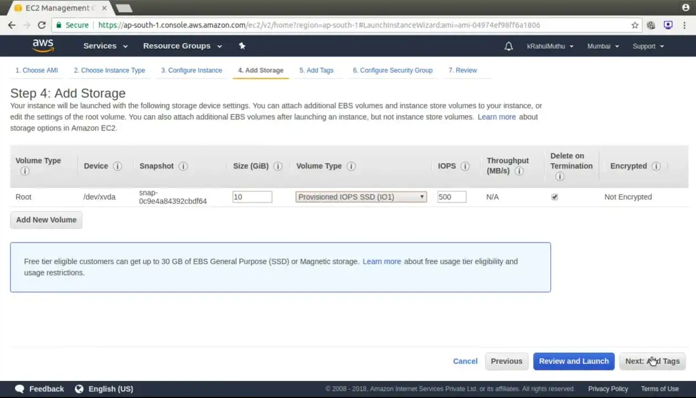696x398 pixels.
Task: Show info for the Device column
Action: pos(117,166)
